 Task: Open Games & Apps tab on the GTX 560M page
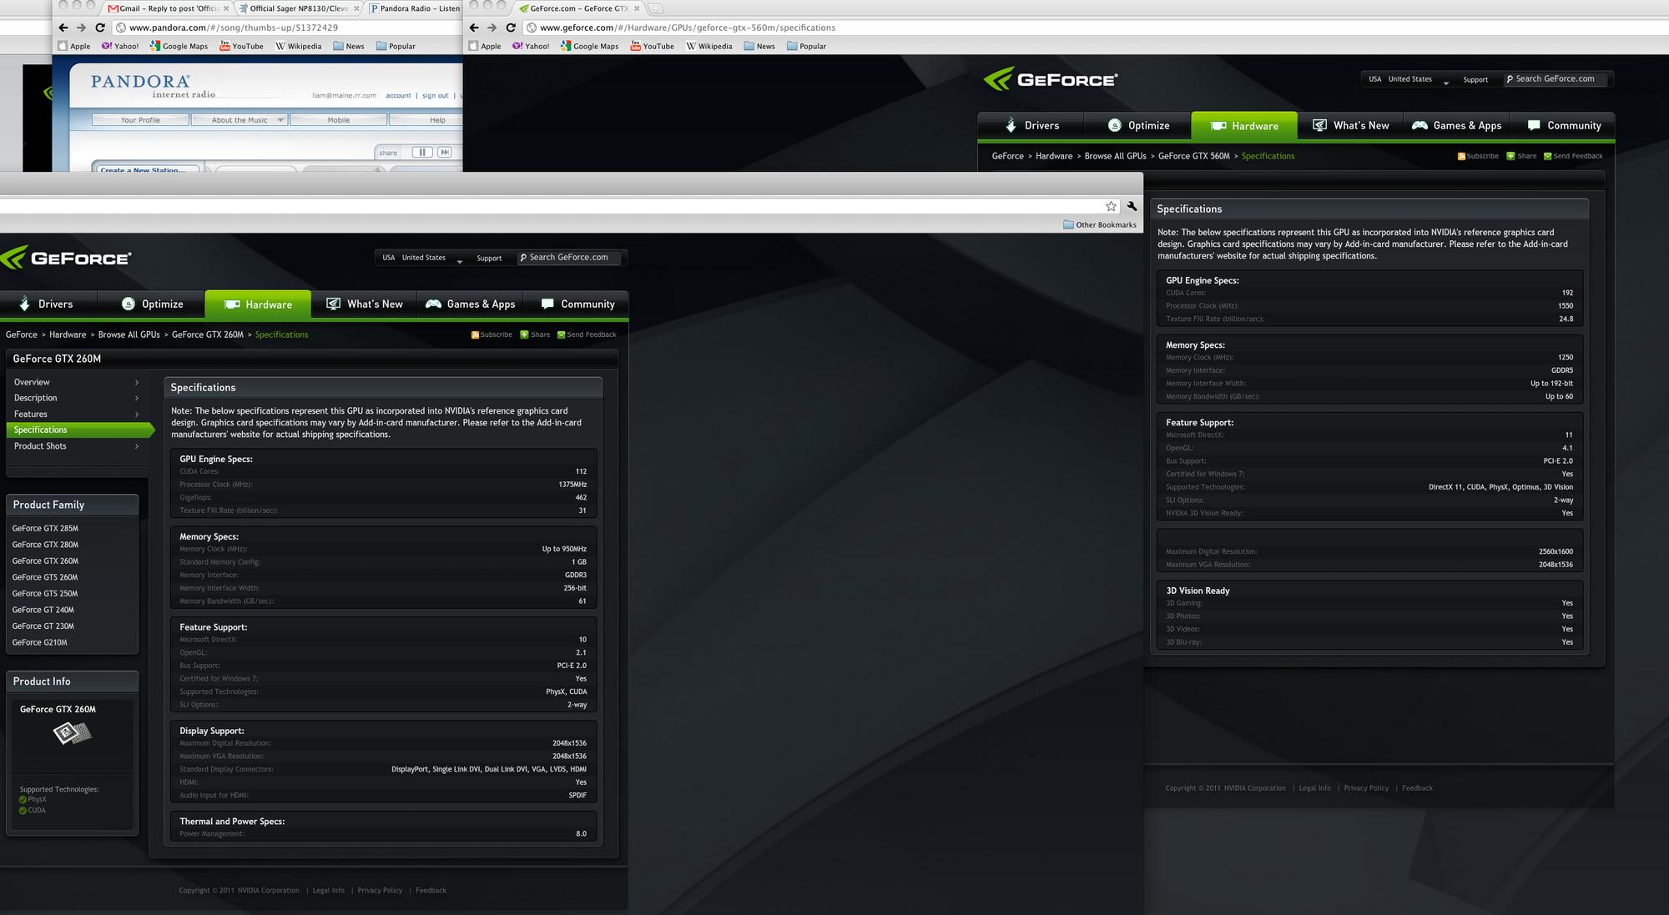pos(1456,125)
